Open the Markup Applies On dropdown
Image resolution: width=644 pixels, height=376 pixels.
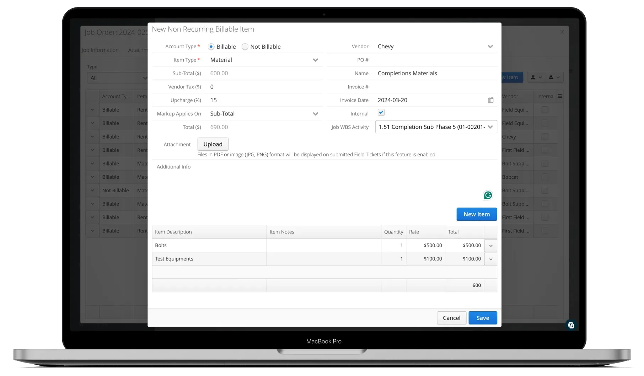click(x=315, y=113)
